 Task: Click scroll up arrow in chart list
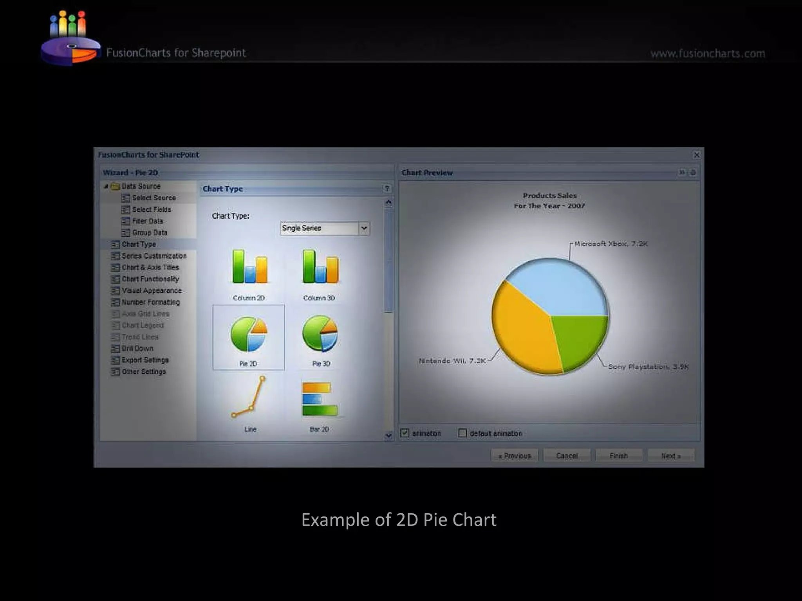pos(388,202)
